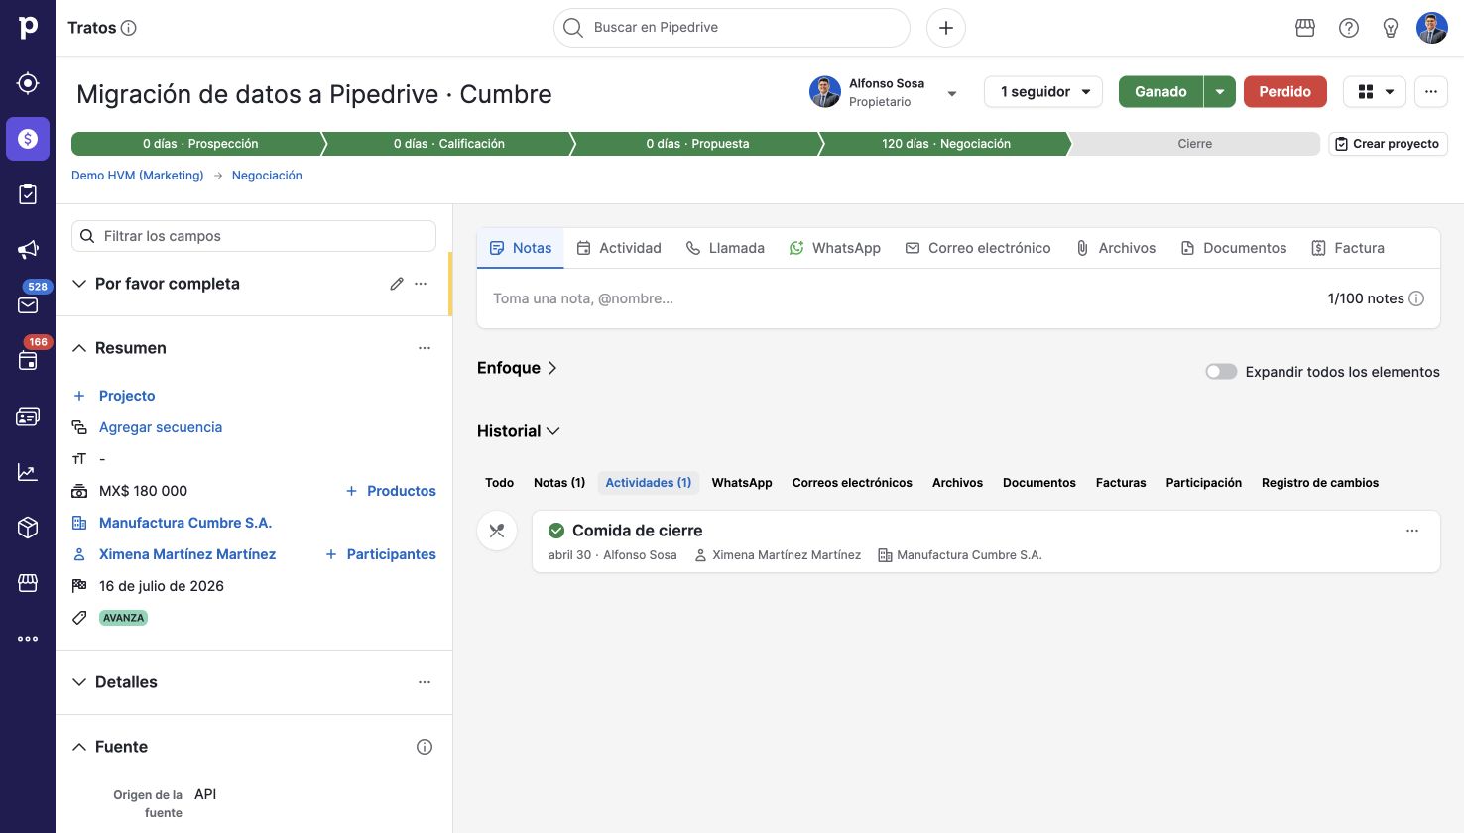
Task: Switch to Correo electrónico tab
Action: (x=978, y=248)
